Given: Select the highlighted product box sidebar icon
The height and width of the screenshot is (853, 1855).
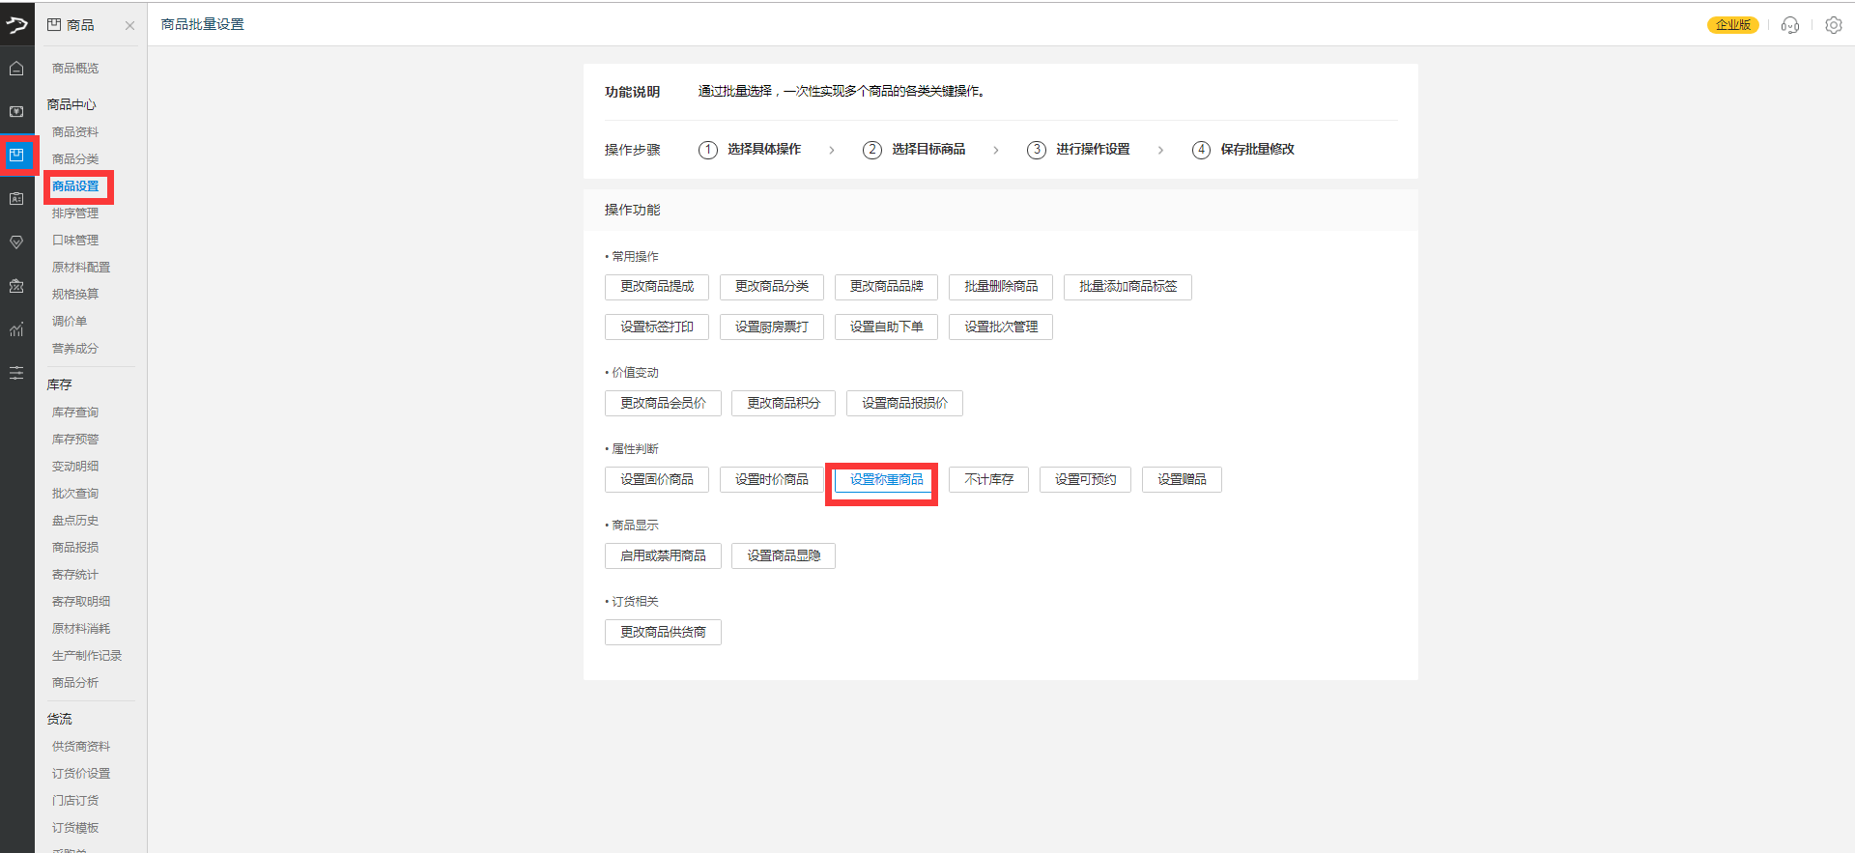Looking at the screenshot, I should [16, 155].
